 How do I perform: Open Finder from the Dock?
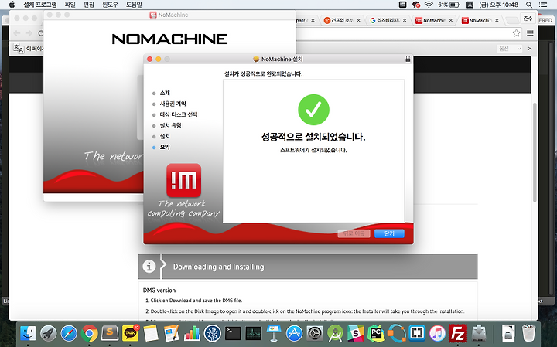click(x=28, y=334)
